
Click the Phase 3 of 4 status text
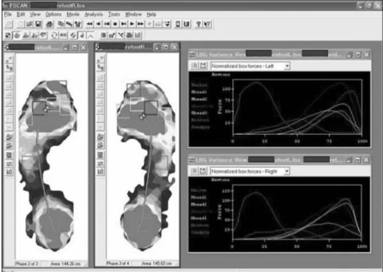118,263
